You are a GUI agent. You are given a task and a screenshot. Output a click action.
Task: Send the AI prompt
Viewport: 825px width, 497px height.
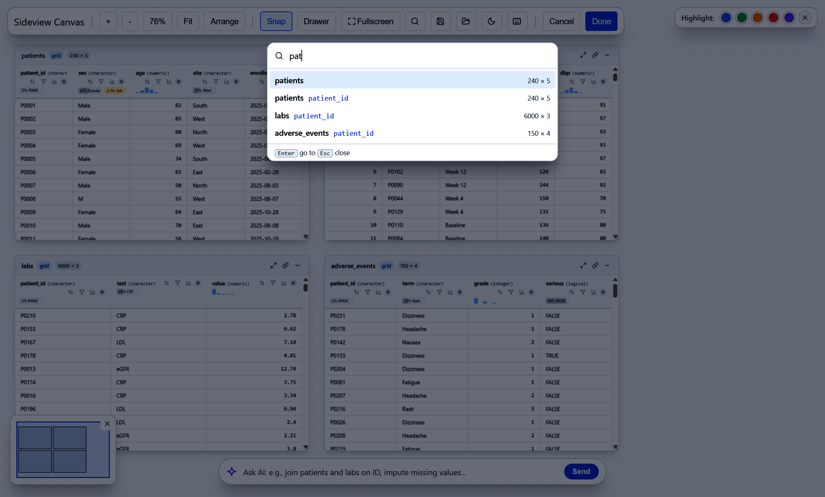[581, 472]
